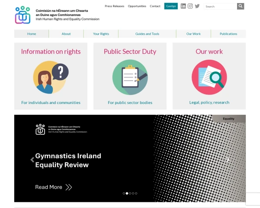Viewport: 260px width, 208px height.
Task: Open the Your Rights menu item
Action: click(x=101, y=34)
